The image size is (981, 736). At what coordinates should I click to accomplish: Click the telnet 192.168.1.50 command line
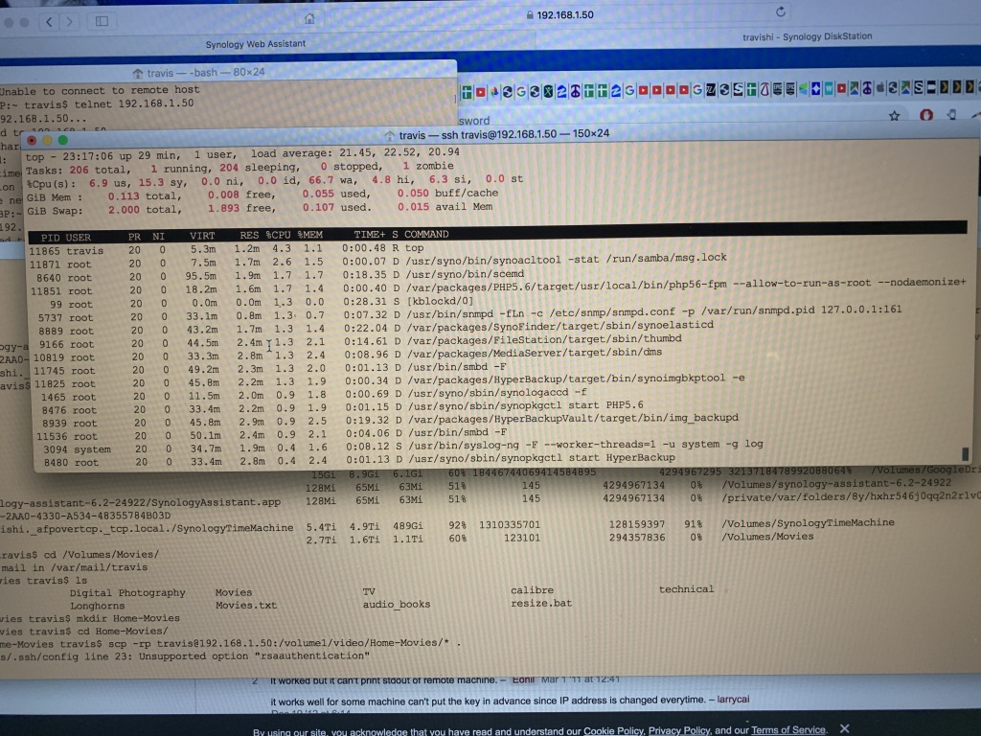point(134,103)
